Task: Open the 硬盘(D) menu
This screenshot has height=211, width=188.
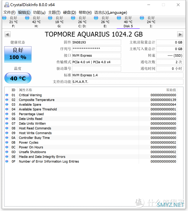Action: point(69,12)
